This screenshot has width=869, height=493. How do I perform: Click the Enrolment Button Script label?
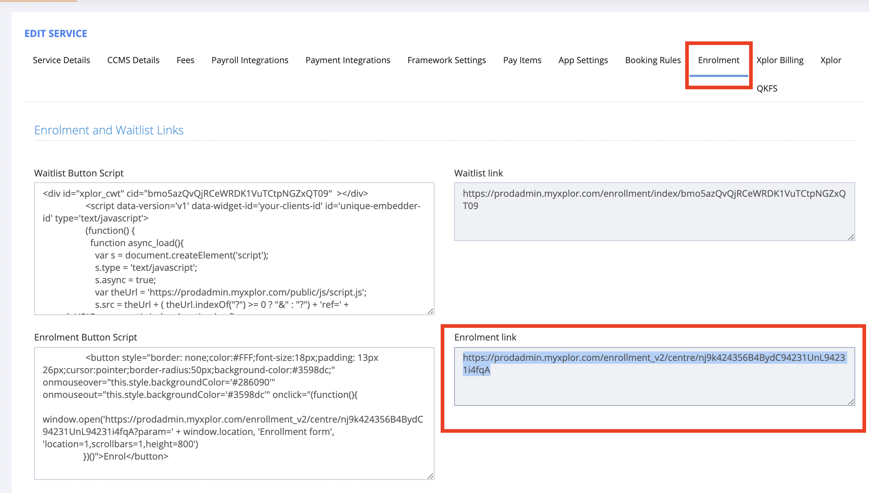point(85,337)
